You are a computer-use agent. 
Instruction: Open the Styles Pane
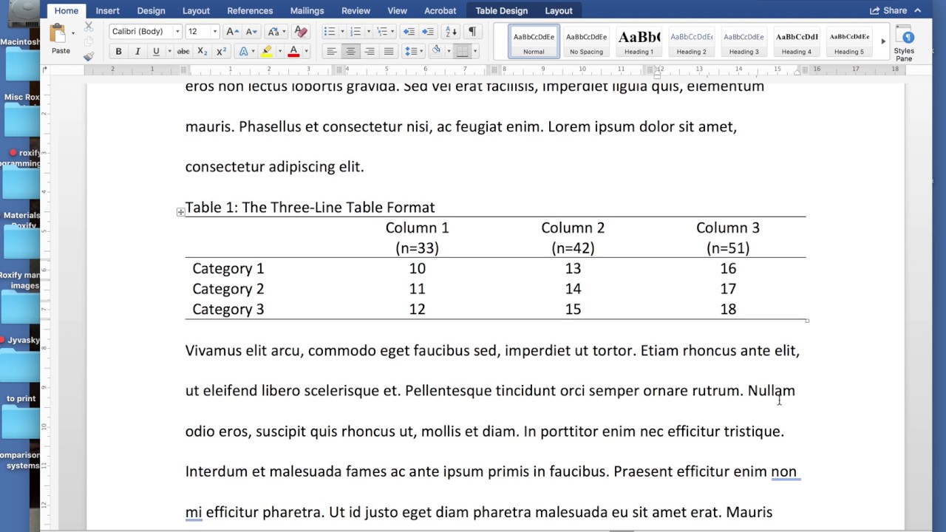(x=904, y=44)
